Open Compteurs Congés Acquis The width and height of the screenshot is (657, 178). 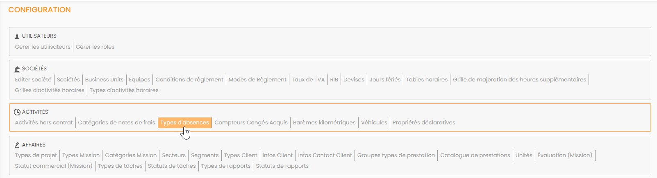(251, 123)
